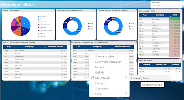The image size is (184, 100).
Task: Select Sun Pharma in Bottom 10 table
Action: [x=89, y=51]
